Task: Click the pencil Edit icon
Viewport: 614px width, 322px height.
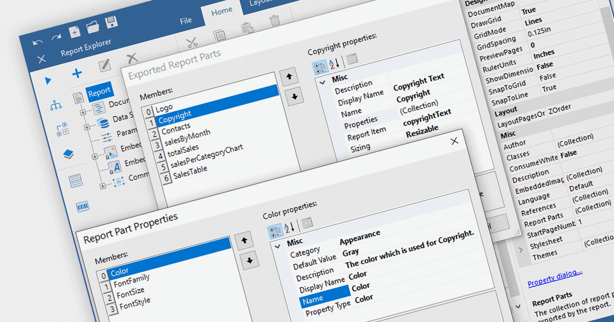Action: tap(104, 65)
